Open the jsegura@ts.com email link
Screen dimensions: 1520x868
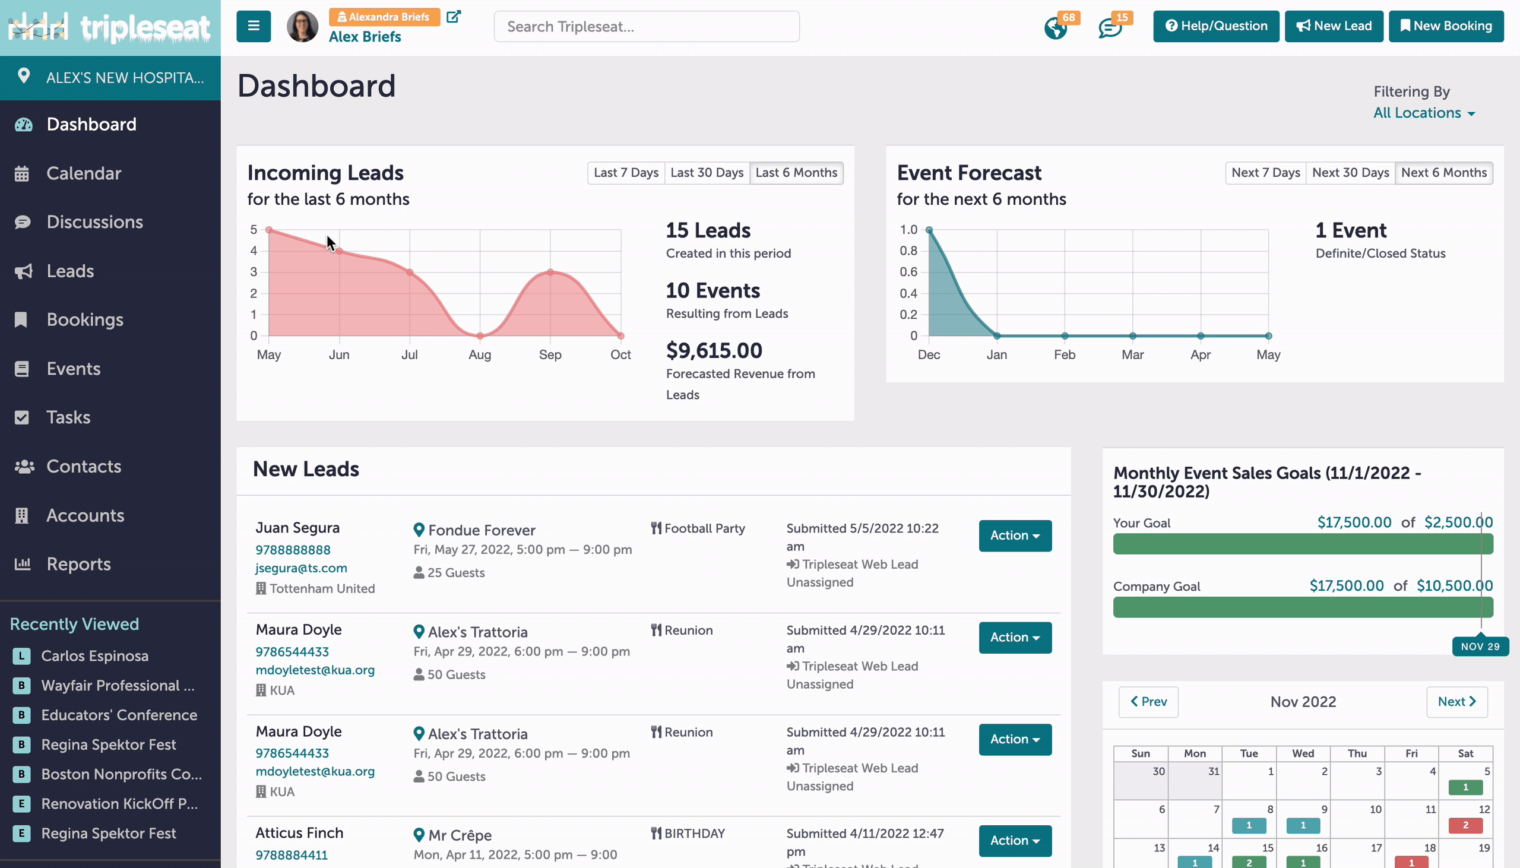point(301,568)
